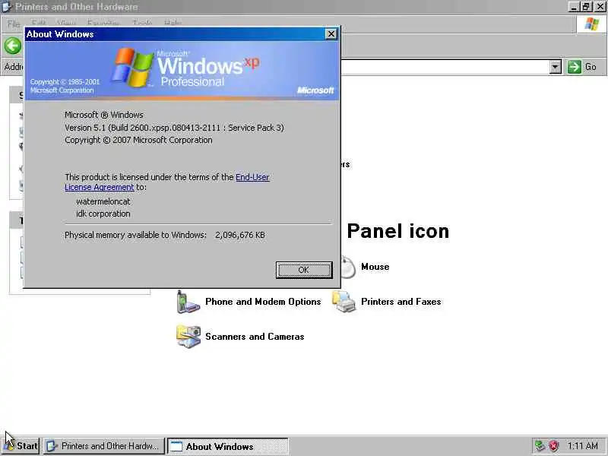The width and height of the screenshot is (608, 456).
Task: Open the Mouse control panel icon
Action: tap(348, 267)
